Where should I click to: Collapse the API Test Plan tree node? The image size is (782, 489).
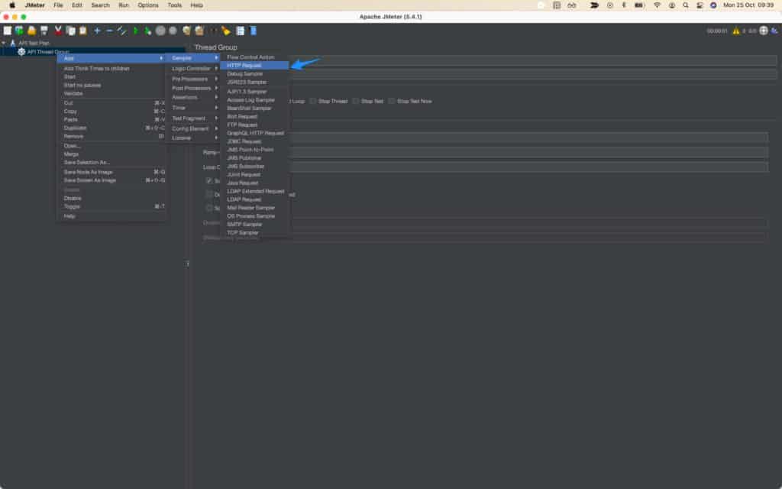(4, 43)
